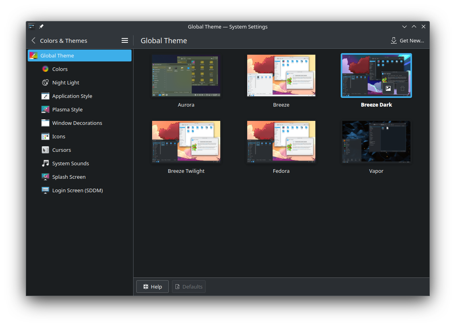Go back using the Colors & Themes arrow
The image size is (456, 327).
(x=33, y=41)
